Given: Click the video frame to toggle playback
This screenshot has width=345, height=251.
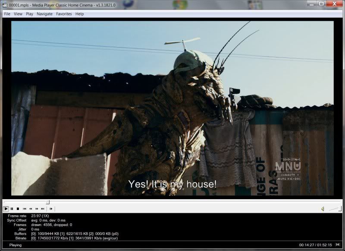Looking at the screenshot, I should tap(172, 108).
